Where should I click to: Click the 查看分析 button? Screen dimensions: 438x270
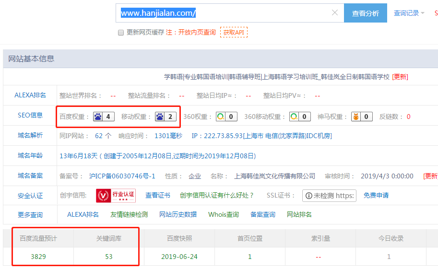coord(366,13)
